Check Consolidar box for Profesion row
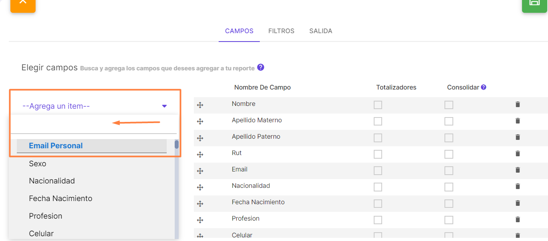Screen dimensions: 548x241 click(x=449, y=219)
